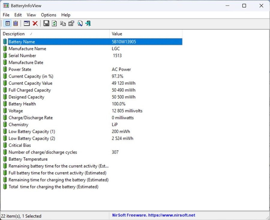Screen dimensions: 270x220
Task: Minimize the BatteryInfoView window
Action: pyautogui.click(x=227, y=5)
